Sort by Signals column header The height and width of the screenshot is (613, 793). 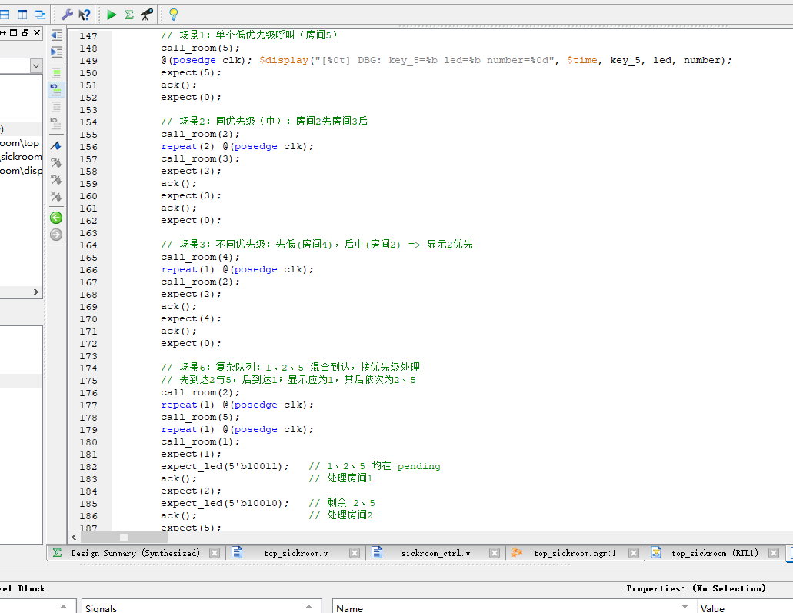point(202,607)
